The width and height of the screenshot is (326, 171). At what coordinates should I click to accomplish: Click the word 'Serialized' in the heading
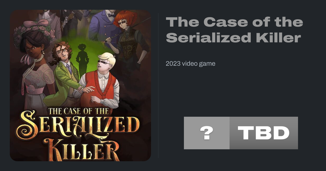coord(208,37)
